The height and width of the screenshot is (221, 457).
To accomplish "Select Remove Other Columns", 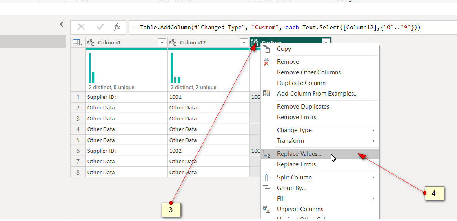I will (320, 72).
